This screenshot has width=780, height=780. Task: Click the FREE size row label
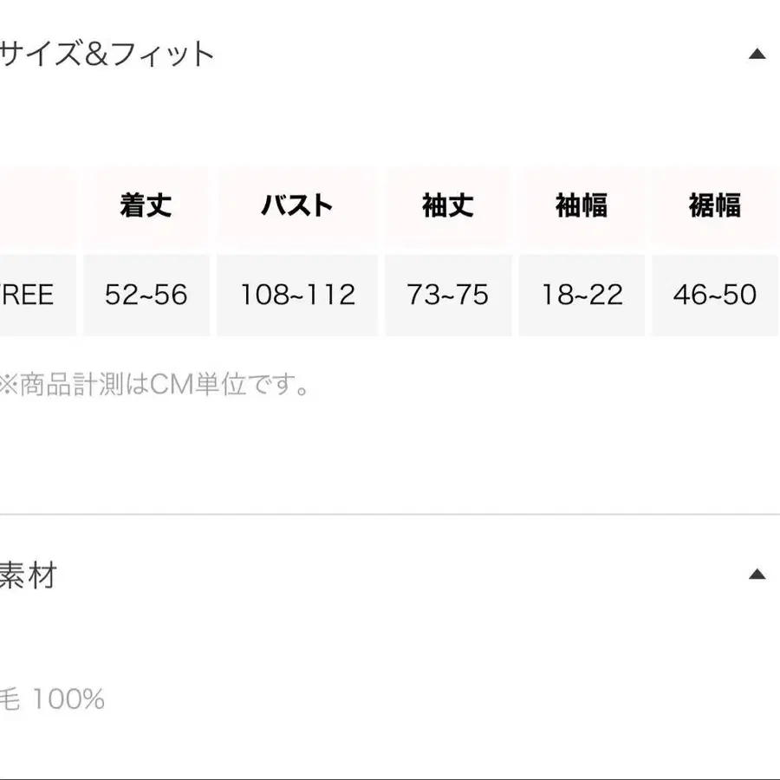[26, 296]
